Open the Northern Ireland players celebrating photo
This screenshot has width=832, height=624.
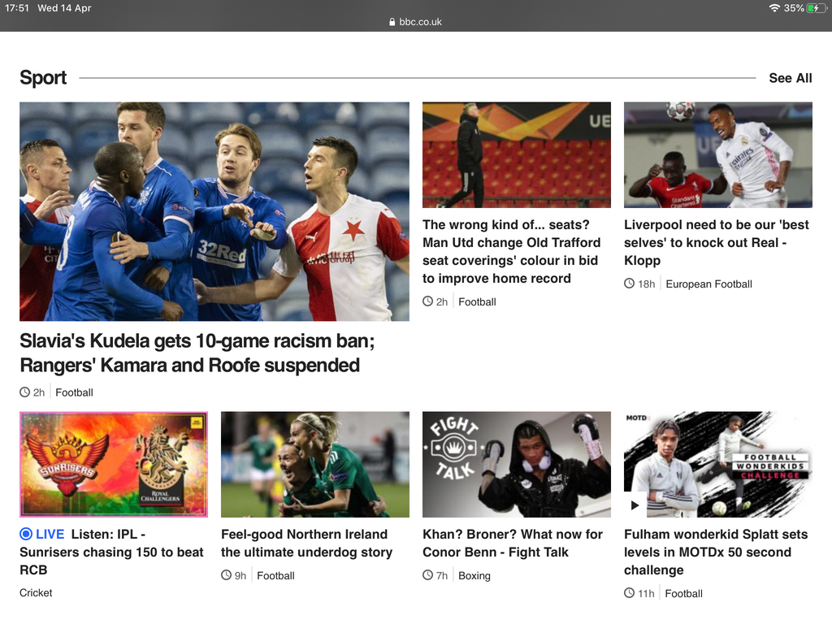point(315,464)
